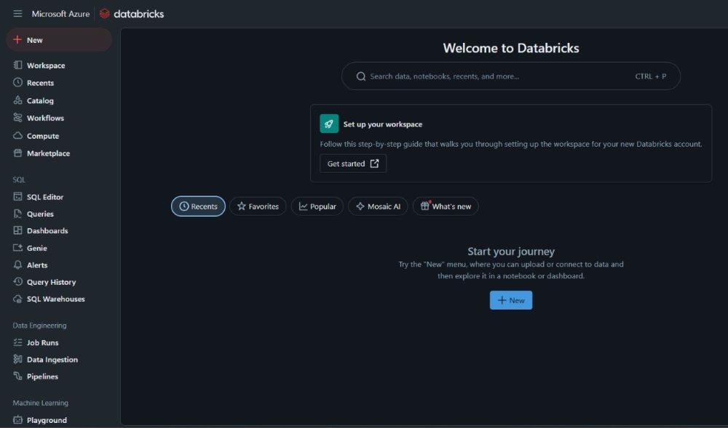728x428 pixels.
Task: Select the Queries icon
Action: 17,214
